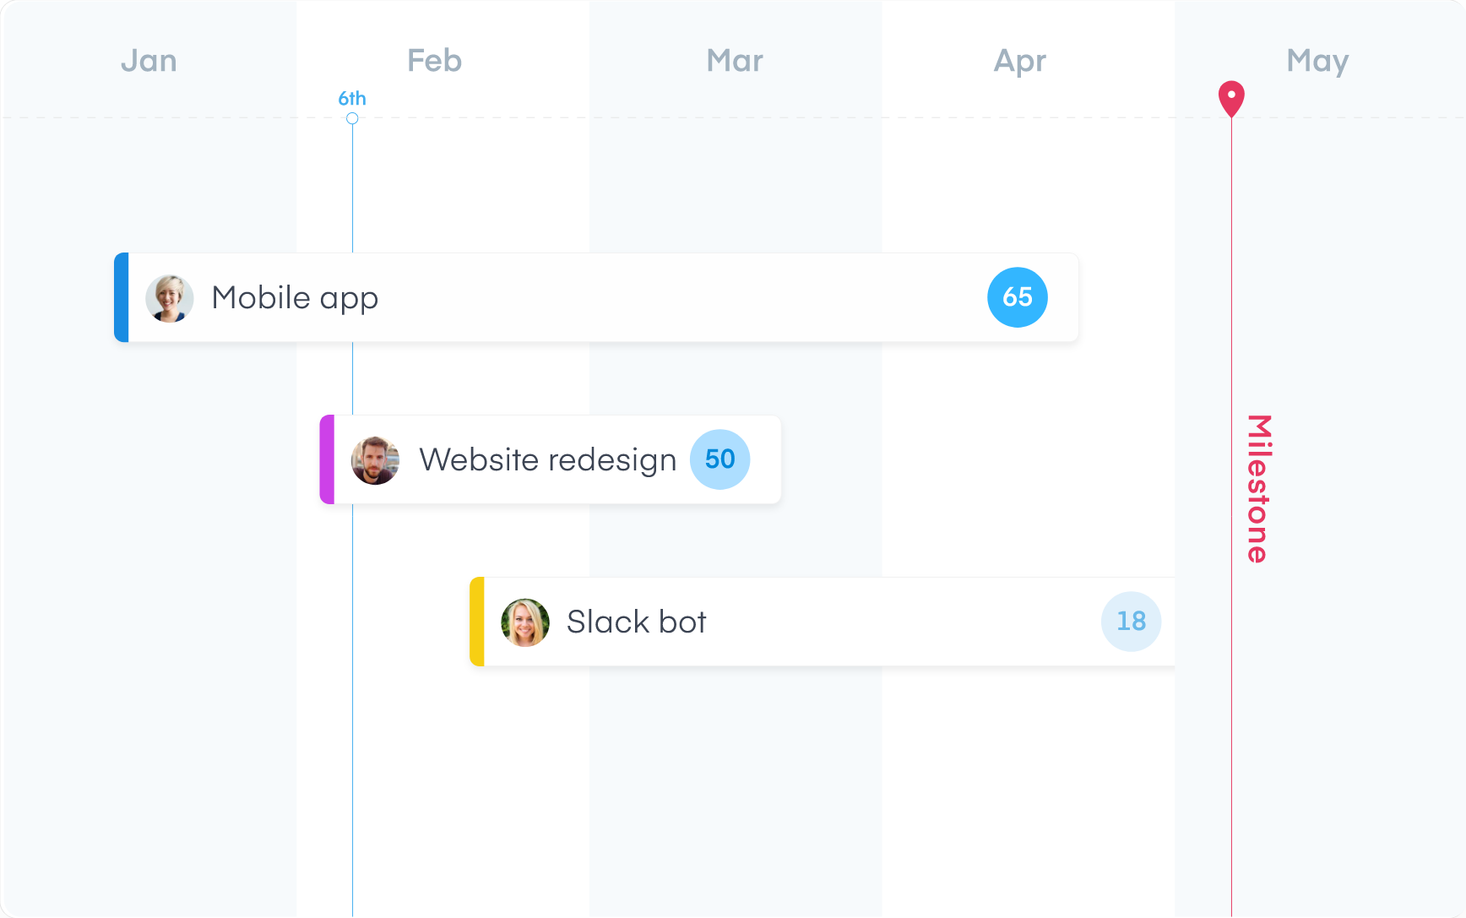Open the Milestone label
The image size is (1466, 918).
point(1256,486)
